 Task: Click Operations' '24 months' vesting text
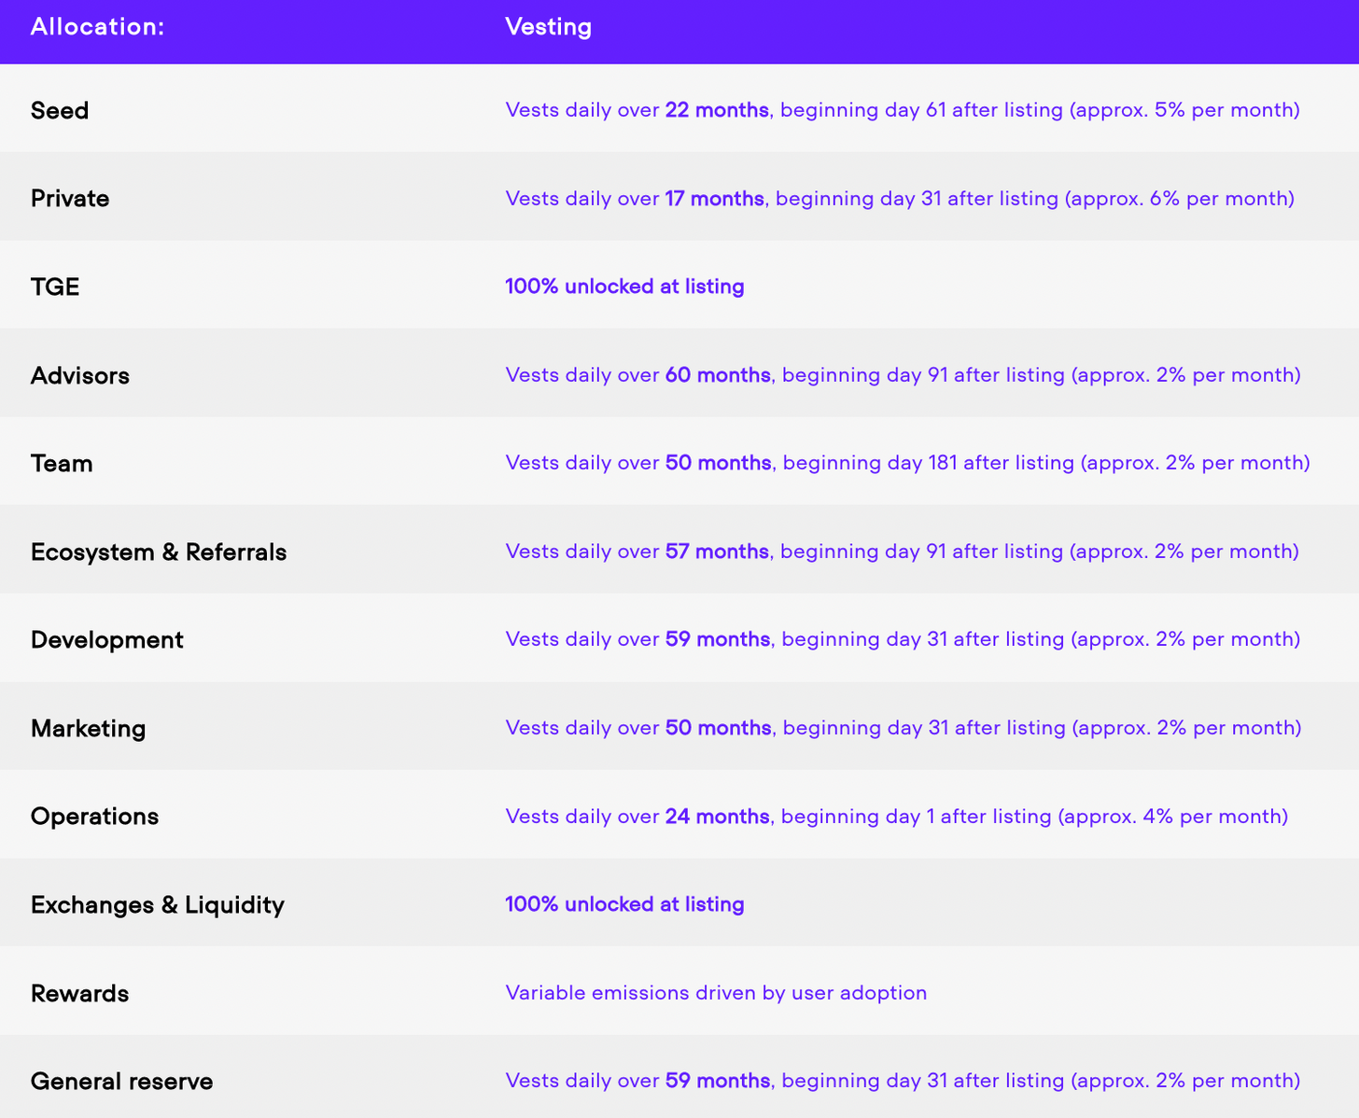(717, 817)
